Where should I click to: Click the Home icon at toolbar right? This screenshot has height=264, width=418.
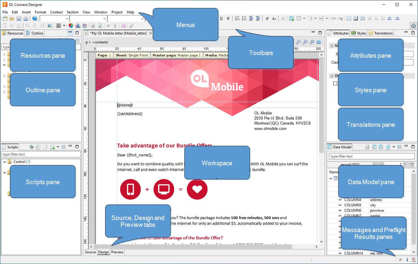[413, 25]
